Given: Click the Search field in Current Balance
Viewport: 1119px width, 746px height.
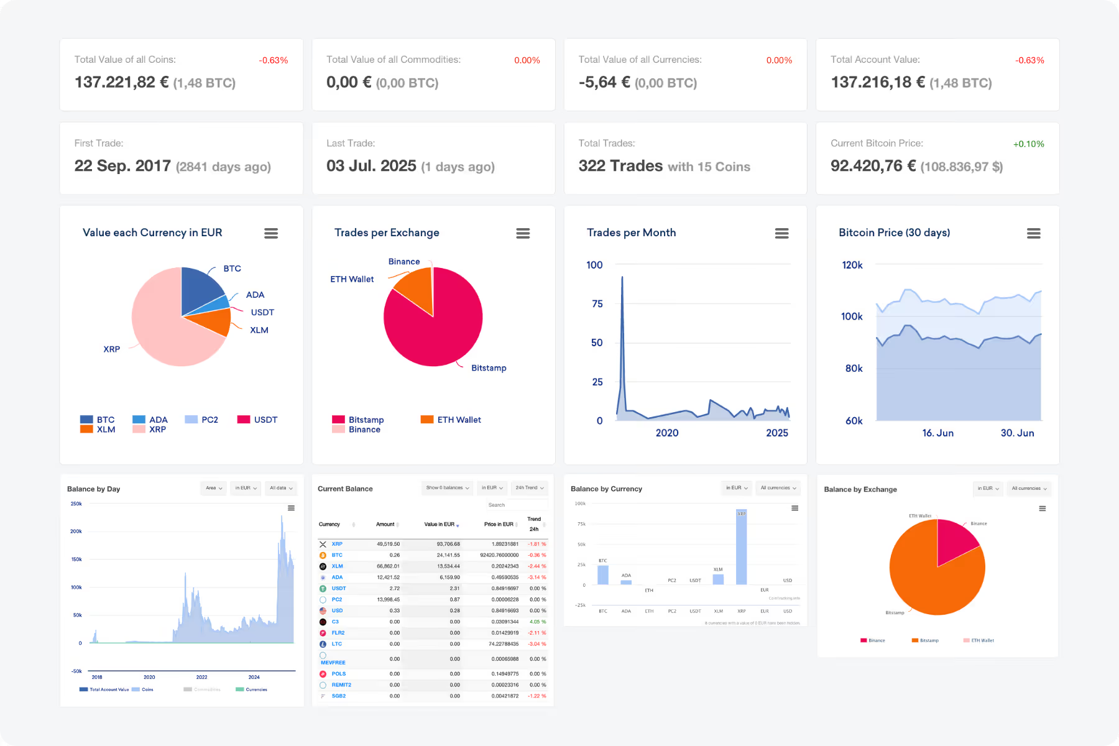Looking at the screenshot, I should tap(516, 504).
